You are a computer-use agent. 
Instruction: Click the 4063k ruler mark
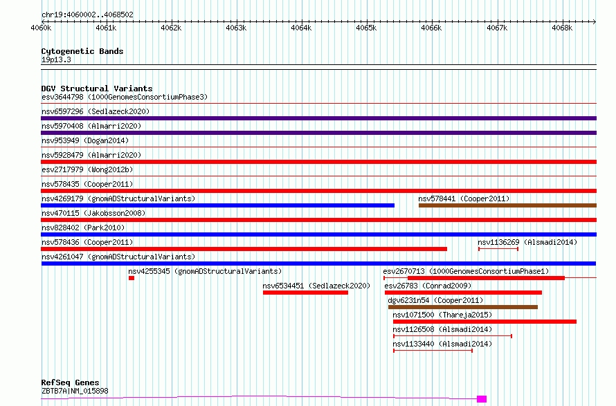(x=236, y=28)
